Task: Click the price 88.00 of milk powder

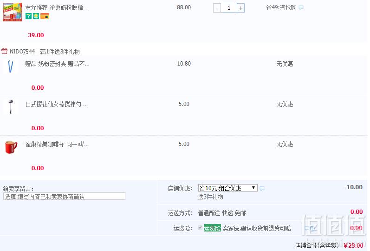Action: 184,7
